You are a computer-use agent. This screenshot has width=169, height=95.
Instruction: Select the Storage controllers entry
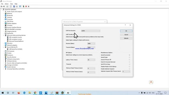(x=12, y=65)
